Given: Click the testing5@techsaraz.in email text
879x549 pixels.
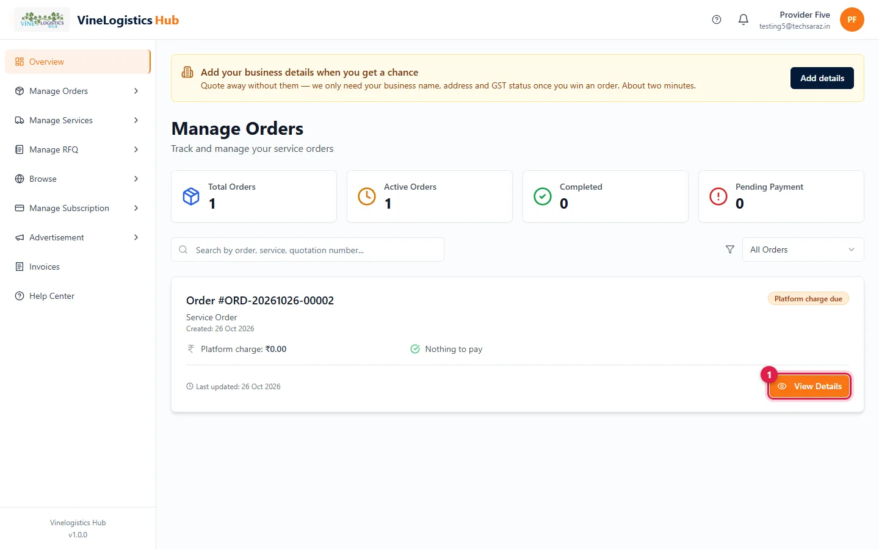Looking at the screenshot, I should [x=795, y=26].
